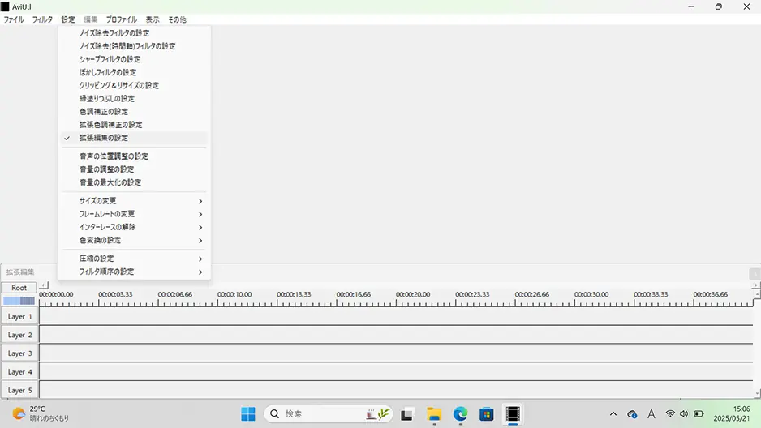761x428 pixels.
Task: Open Microsoft Store from taskbar
Action: tap(486, 414)
